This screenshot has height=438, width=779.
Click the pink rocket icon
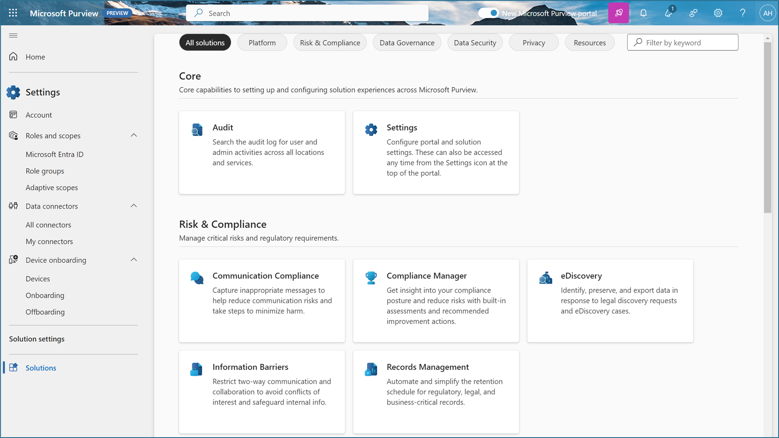[618, 13]
